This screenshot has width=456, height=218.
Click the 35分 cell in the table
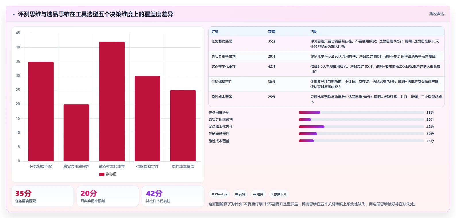point(272,41)
